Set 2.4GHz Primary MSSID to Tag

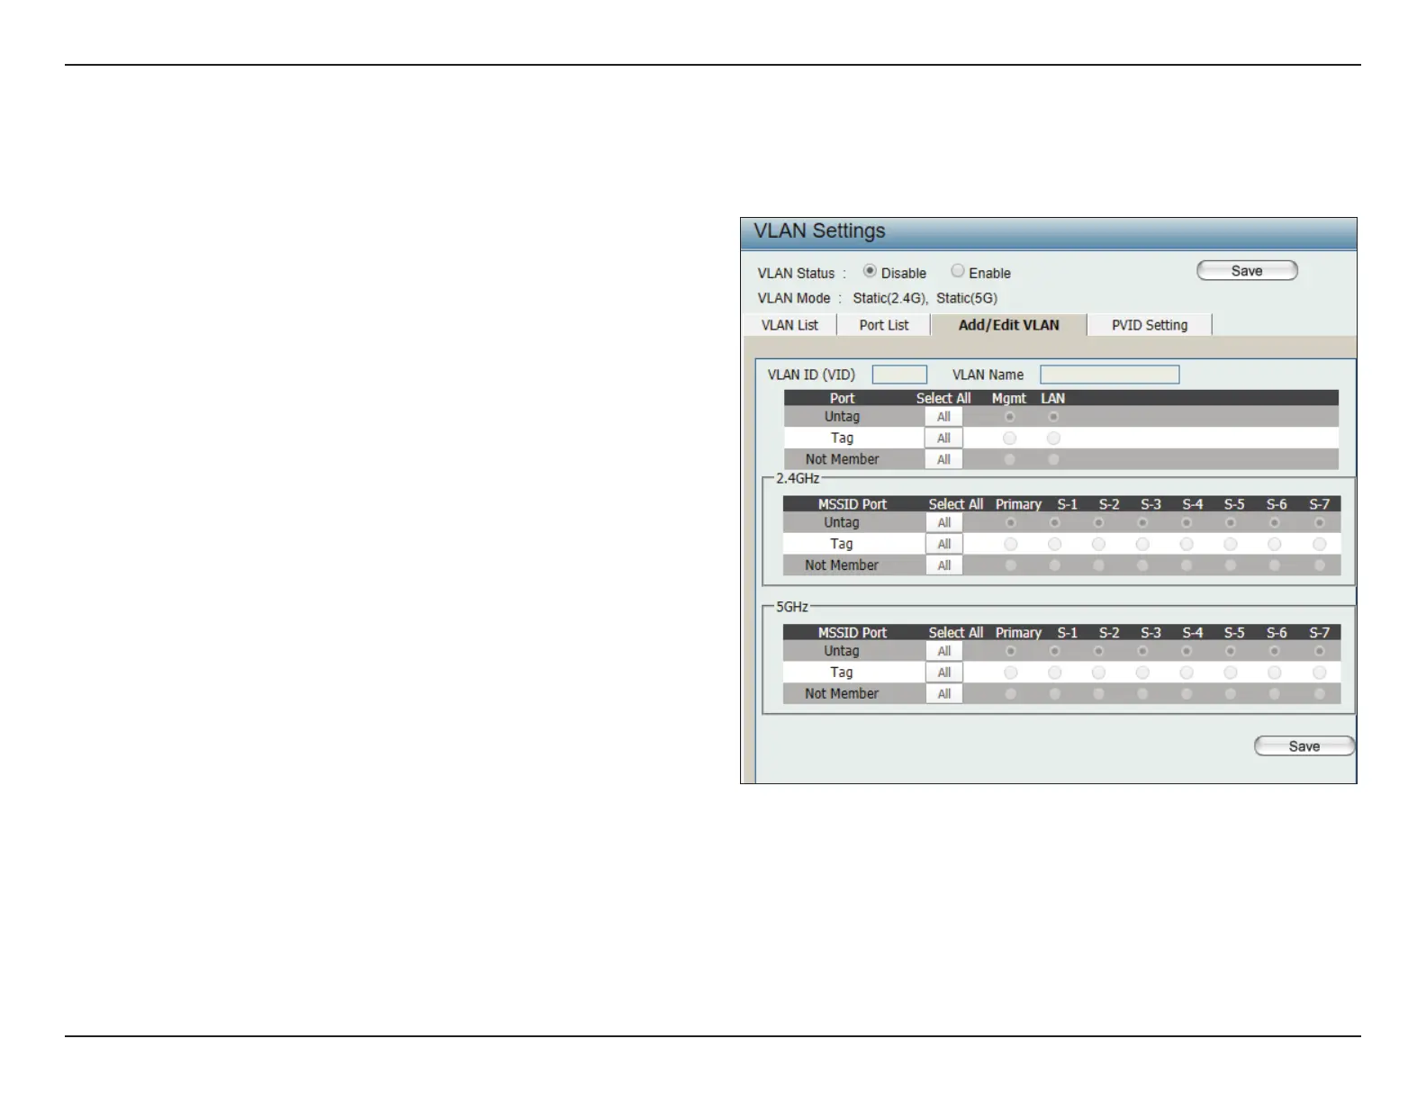point(1011,544)
